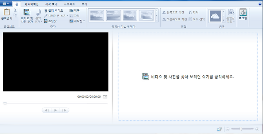Switch to the 프로젝트 tab
Image resolution: width=263 pixels, height=134 pixels.
[x=69, y=4]
